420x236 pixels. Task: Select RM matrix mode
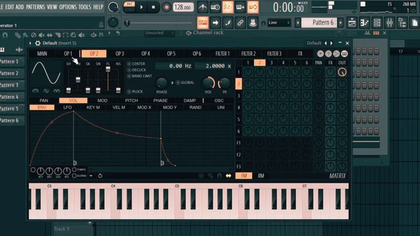click(261, 176)
